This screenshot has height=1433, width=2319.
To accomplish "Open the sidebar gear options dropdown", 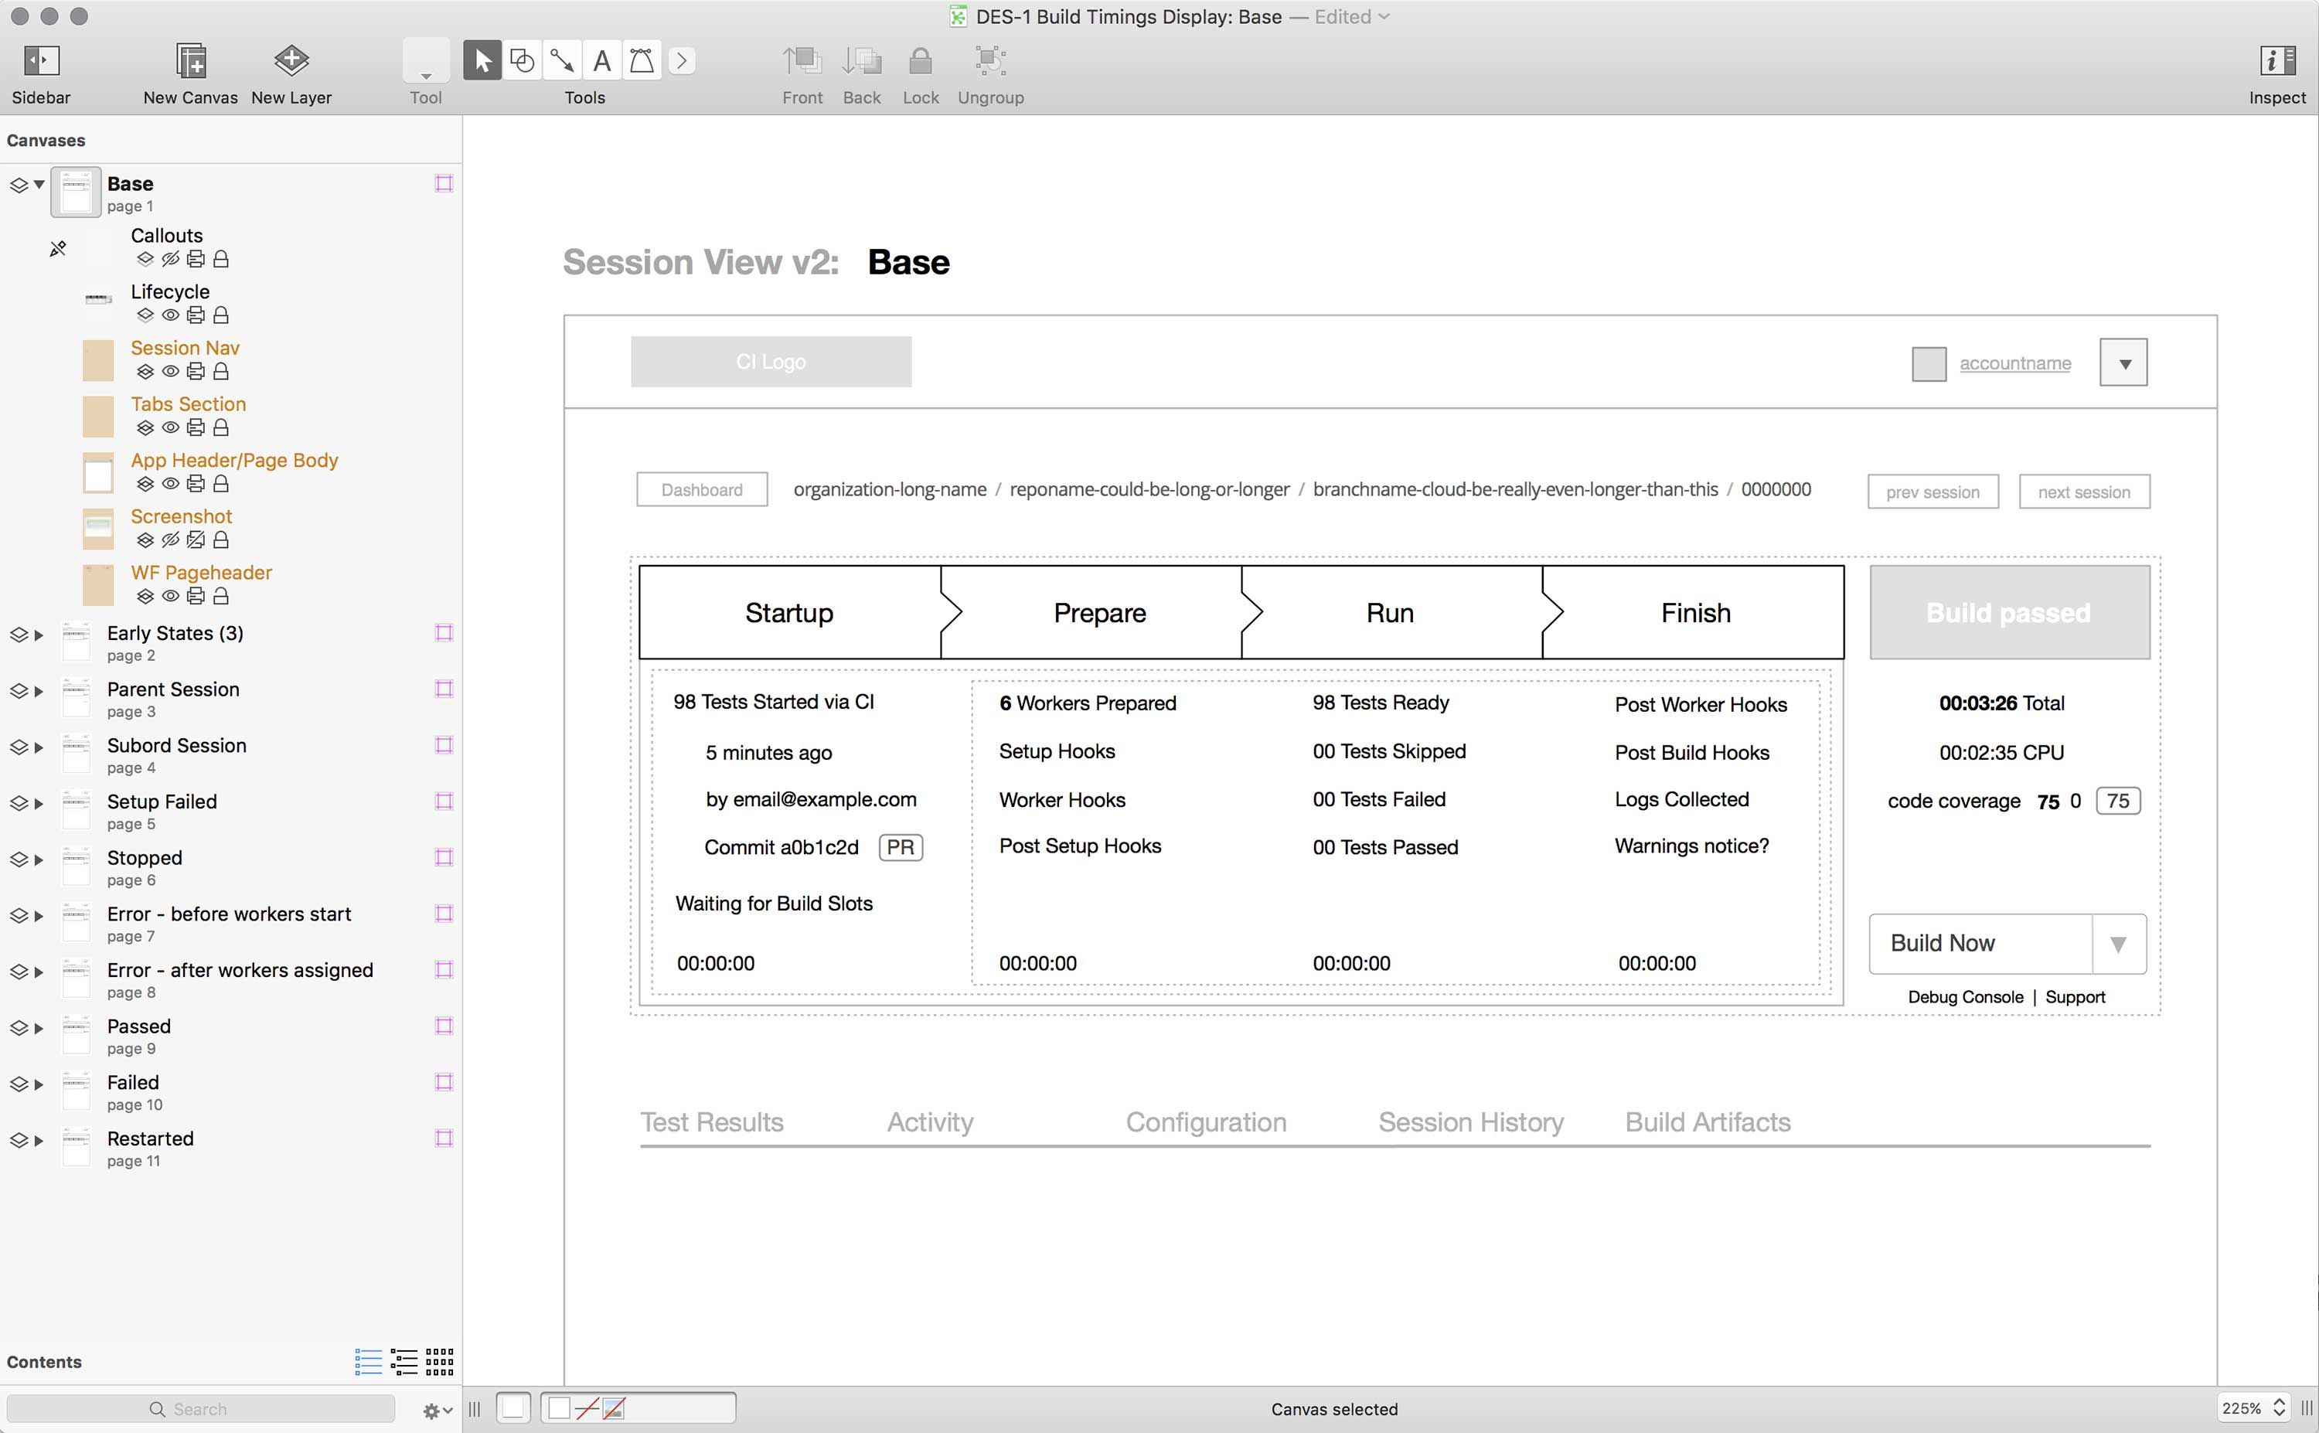I will click(x=437, y=1411).
